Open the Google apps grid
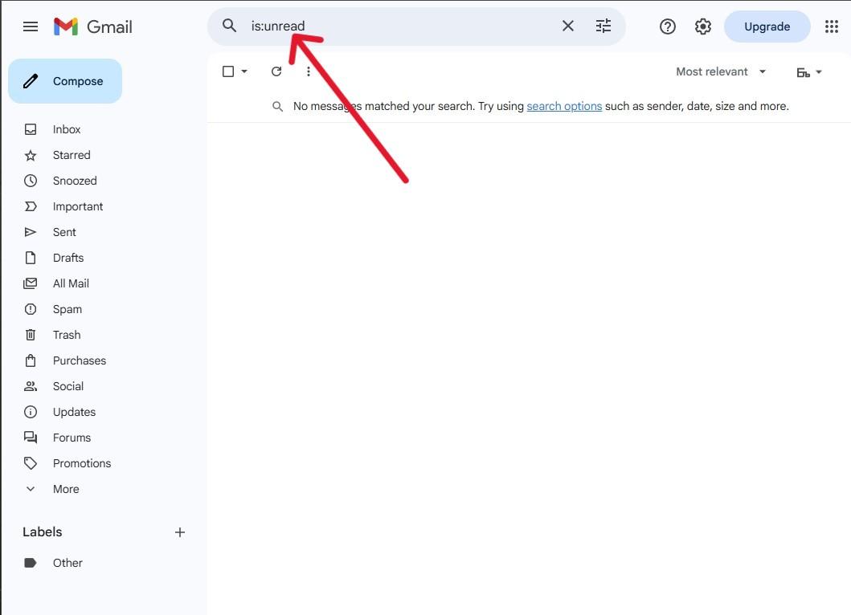The height and width of the screenshot is (615, 851). click(832, 26)
